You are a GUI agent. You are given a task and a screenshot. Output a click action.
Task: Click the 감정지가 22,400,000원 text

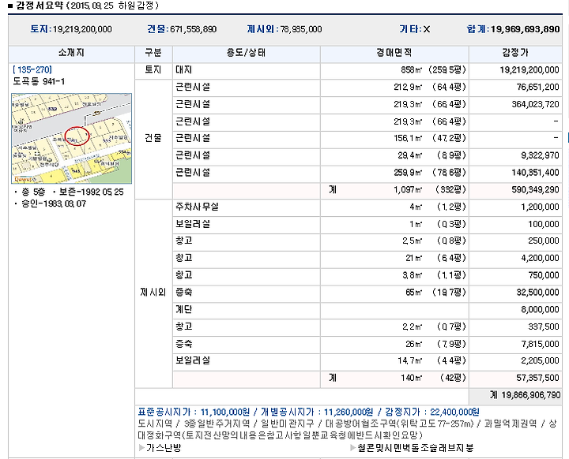click(x=431, y=412)
